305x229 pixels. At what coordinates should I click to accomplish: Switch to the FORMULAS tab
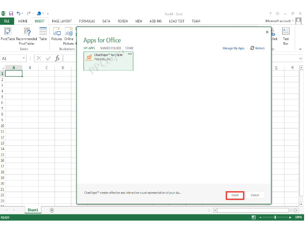click(87, 21)
